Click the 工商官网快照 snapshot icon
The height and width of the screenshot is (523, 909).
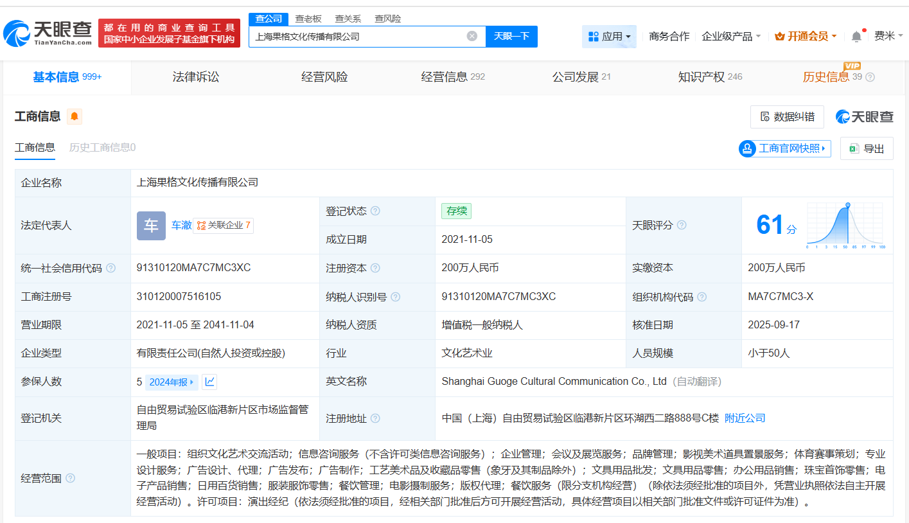tap(746, 148)
